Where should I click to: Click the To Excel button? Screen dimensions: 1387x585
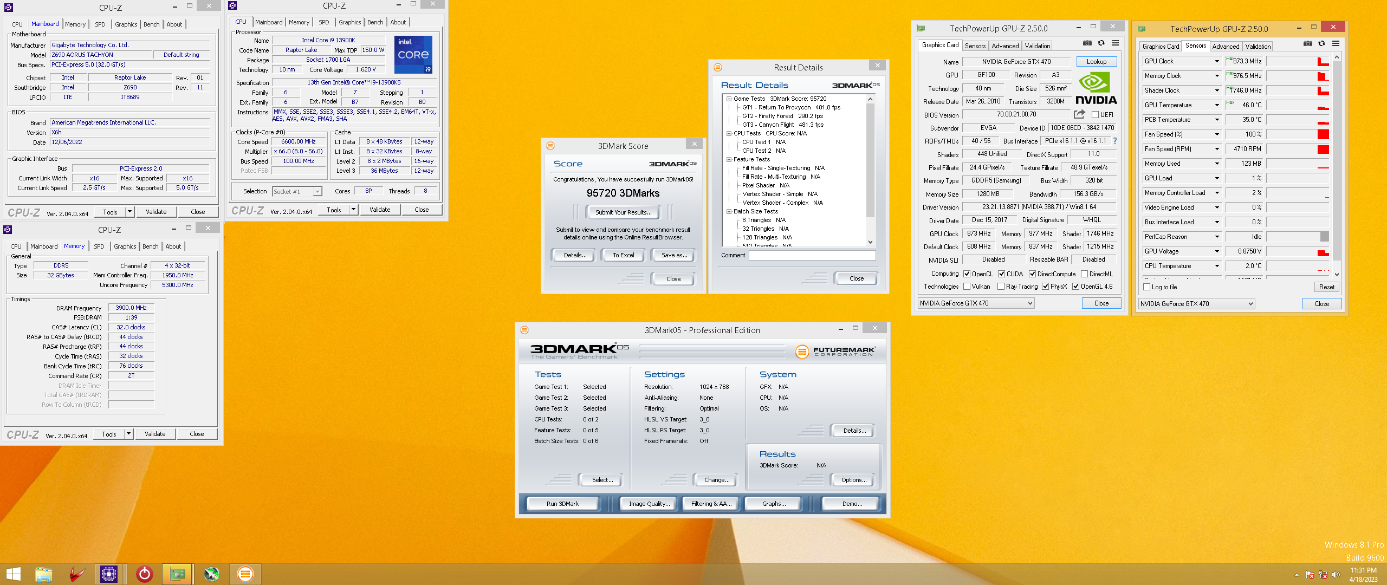pyautogui.click(x=623, y=255)
